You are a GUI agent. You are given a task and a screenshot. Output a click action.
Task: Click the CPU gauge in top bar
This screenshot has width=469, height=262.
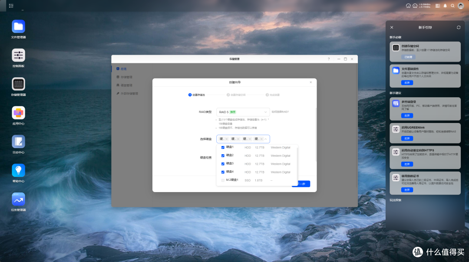(408, 6)
